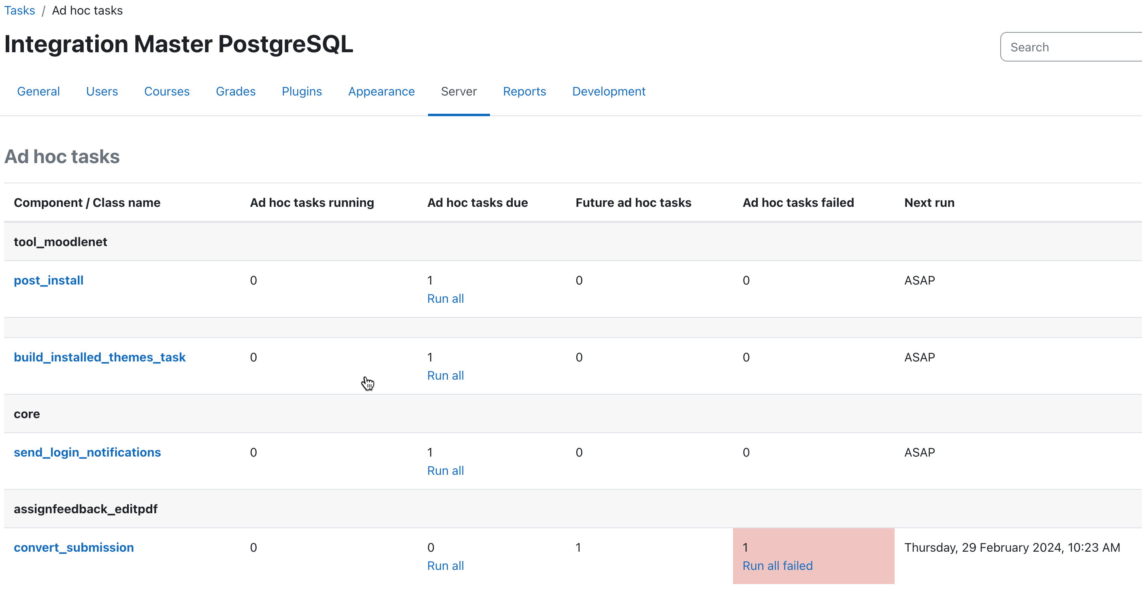The image size is (1142, 595).
Task: Select the tool_moodlenet component row
Action: [x=573, y=242]
